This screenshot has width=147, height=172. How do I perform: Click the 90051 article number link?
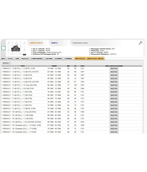[x=54, y=43]
